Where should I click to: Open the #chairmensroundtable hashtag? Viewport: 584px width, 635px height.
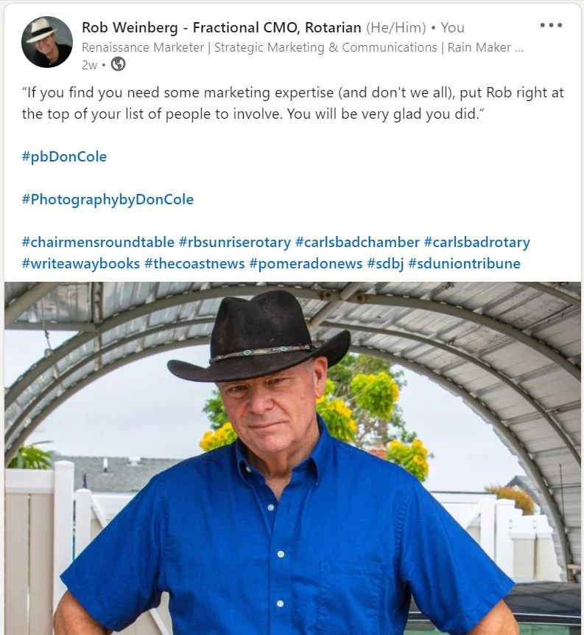click(x=98, y=242)
